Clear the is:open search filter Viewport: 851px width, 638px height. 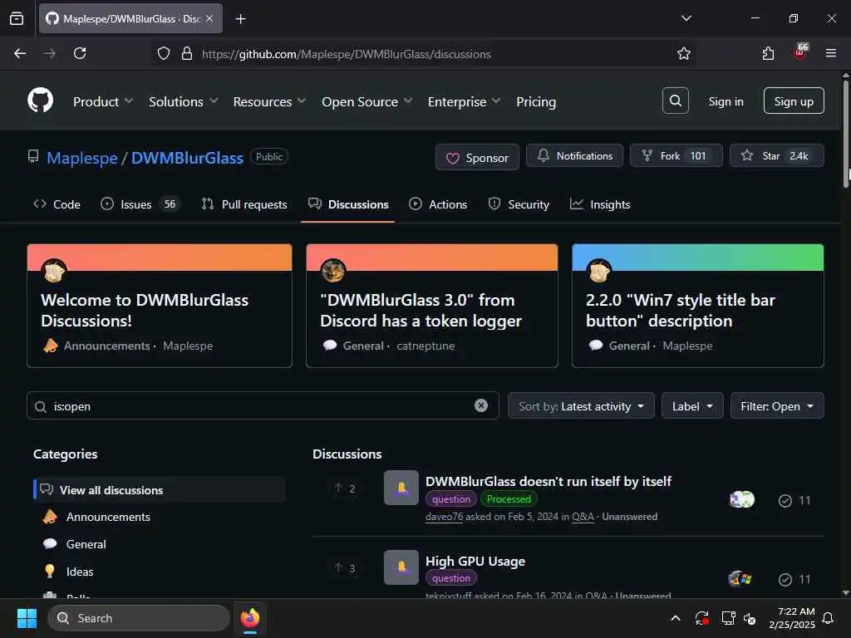(x=481, y=405)
